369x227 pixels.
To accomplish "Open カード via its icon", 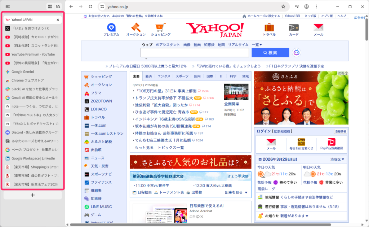I will 293,27.
